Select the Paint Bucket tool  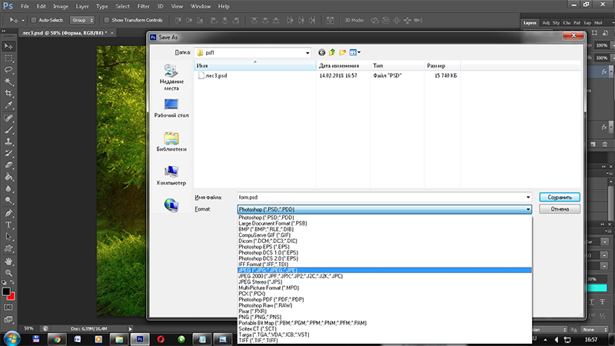[x=8, y=177]
